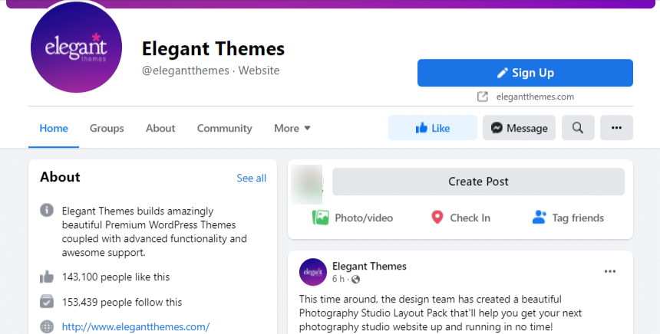
Task: Select the Home tab
Action: point(54,128)
